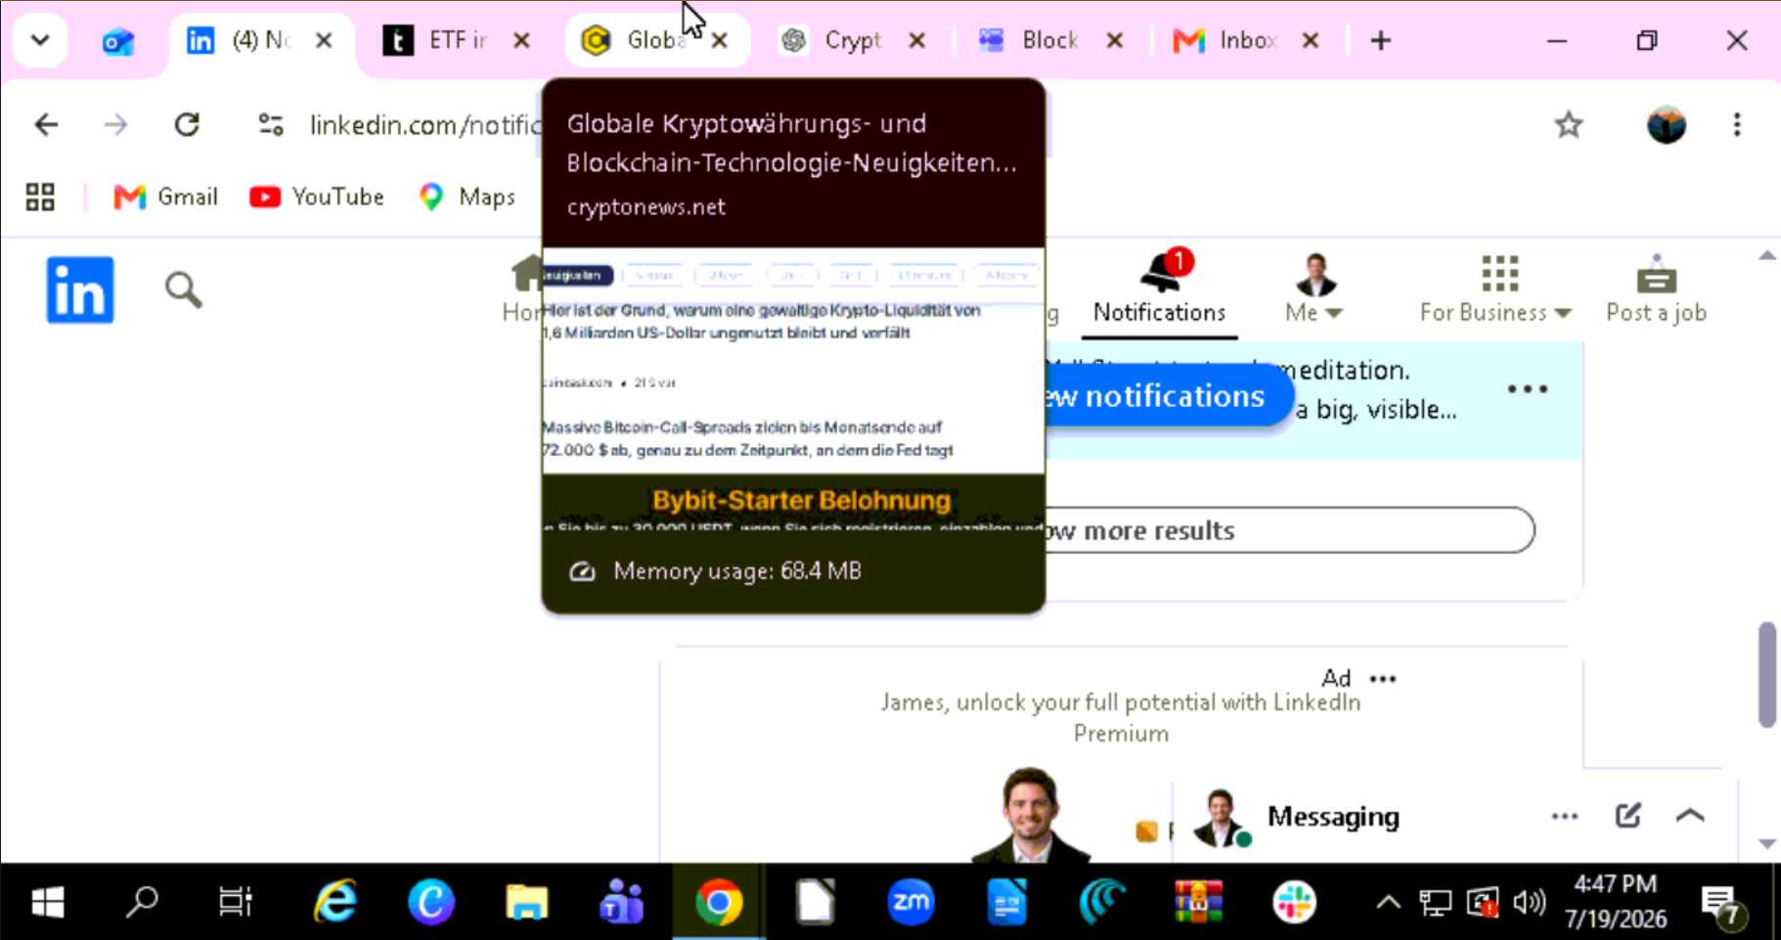This screenshot has width=1781, height=940.
Task: Open the Chrome profile avatar
Action: 1667,125
